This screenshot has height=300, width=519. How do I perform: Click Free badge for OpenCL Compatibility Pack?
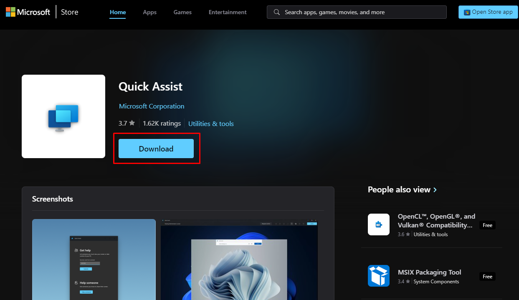coord(488,225)
